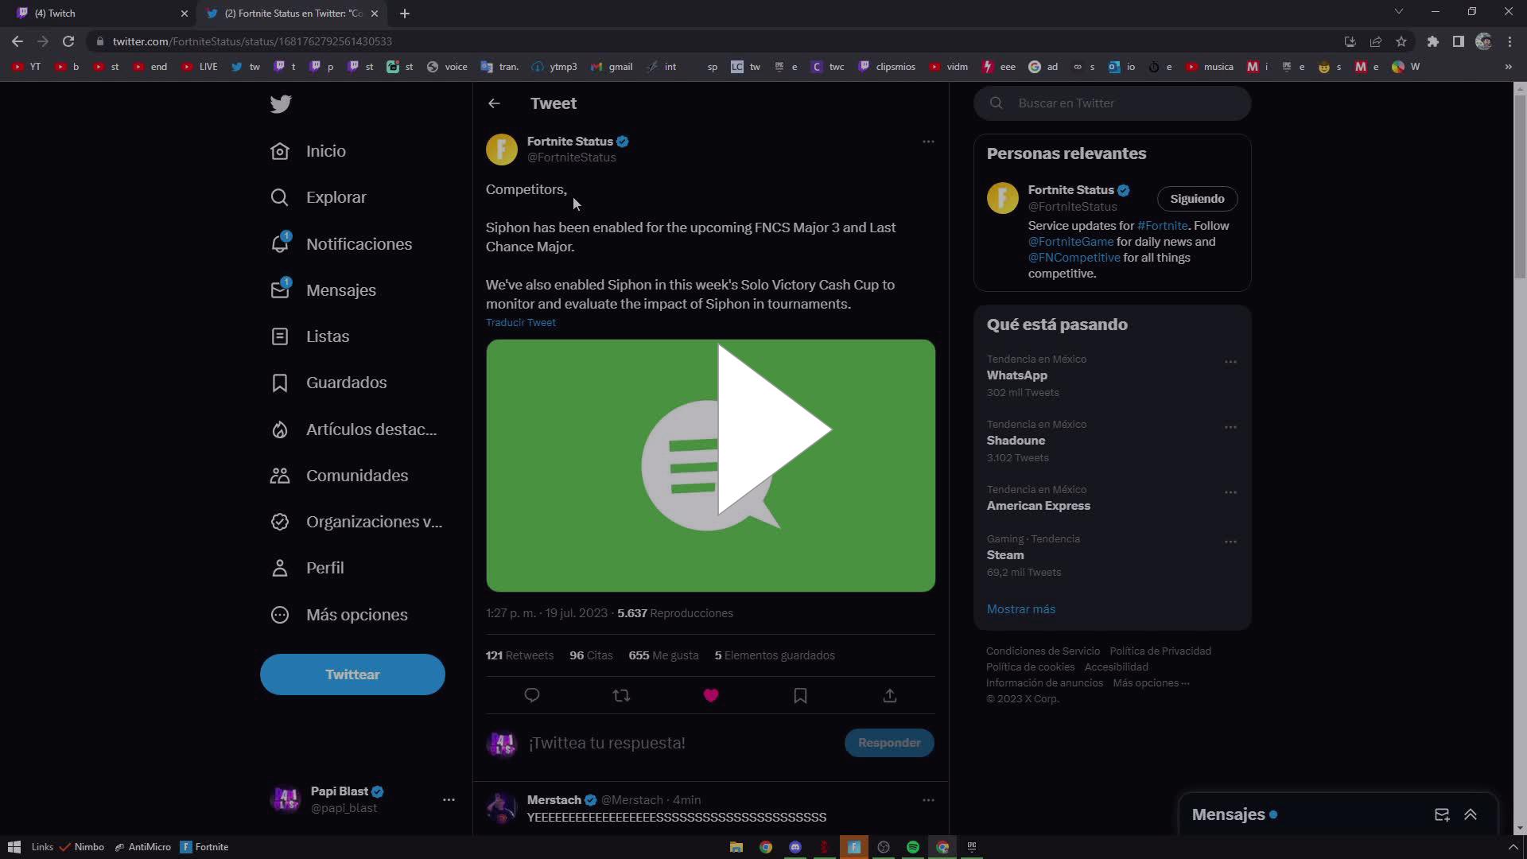Viewport: 1527px width, 859px height.
Task: Open the @FNCompetitive profile link
Action: (x=1073, y=257)
